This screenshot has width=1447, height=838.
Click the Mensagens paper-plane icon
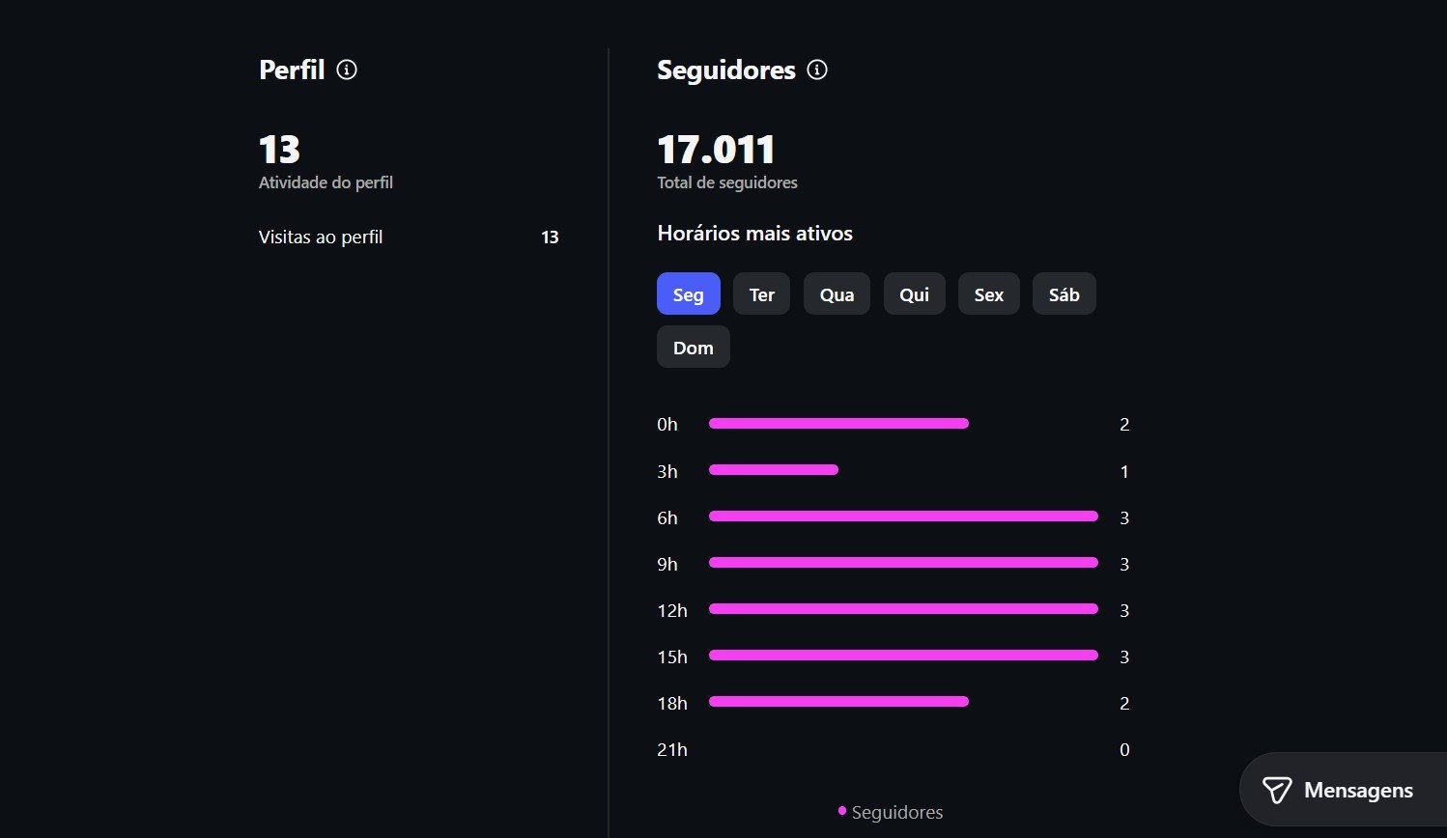click(1277, 790)
